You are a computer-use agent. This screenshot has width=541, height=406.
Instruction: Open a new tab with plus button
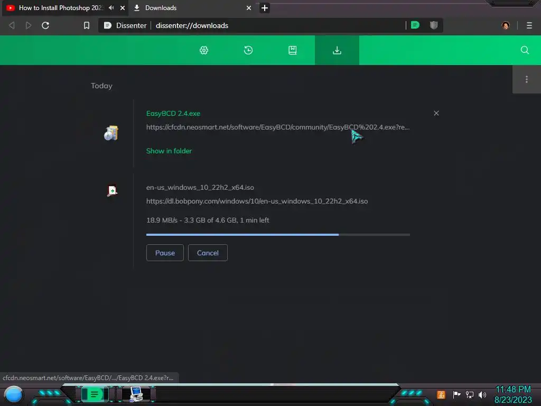(265, 8)
